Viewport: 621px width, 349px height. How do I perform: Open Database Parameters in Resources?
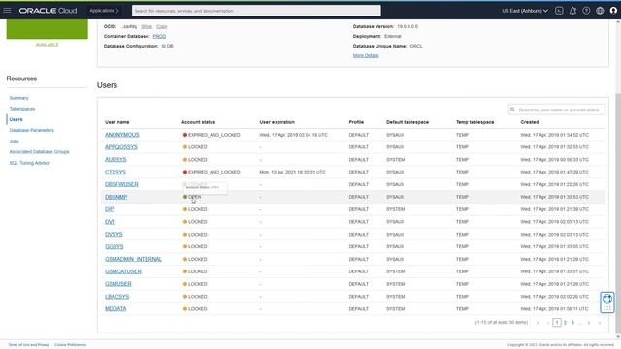(32, 130)
